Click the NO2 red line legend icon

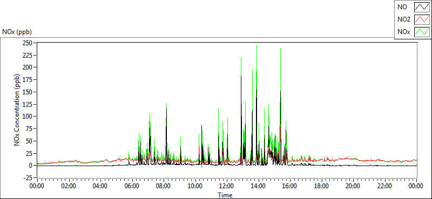coord(422,19)
